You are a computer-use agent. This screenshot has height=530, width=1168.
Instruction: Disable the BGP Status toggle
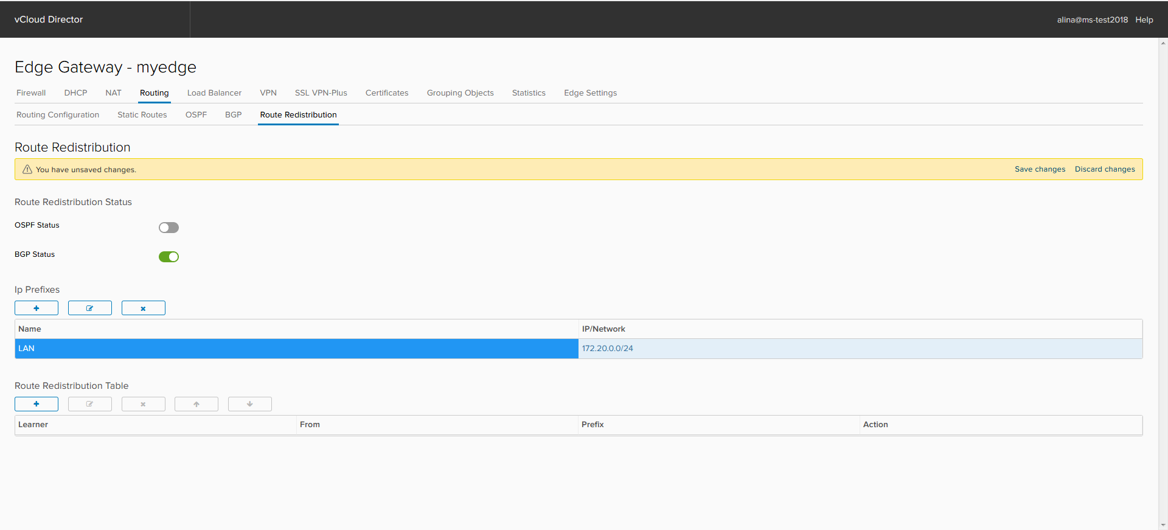click(169, 257)
